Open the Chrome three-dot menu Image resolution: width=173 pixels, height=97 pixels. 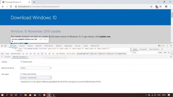click(x=170, y=6)
